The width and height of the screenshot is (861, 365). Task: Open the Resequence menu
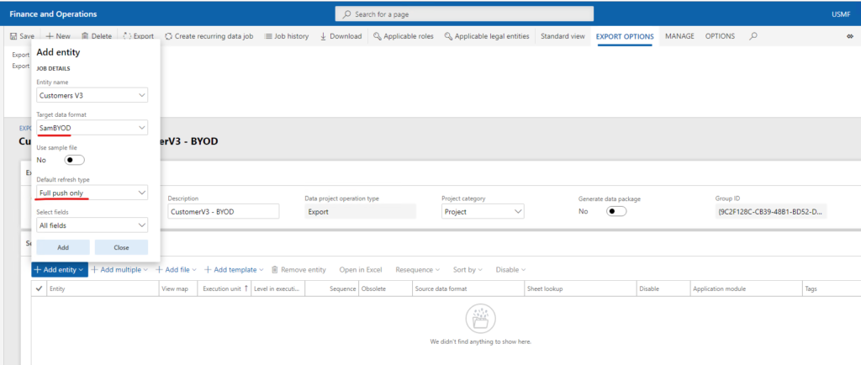click(x=418, y=269)
